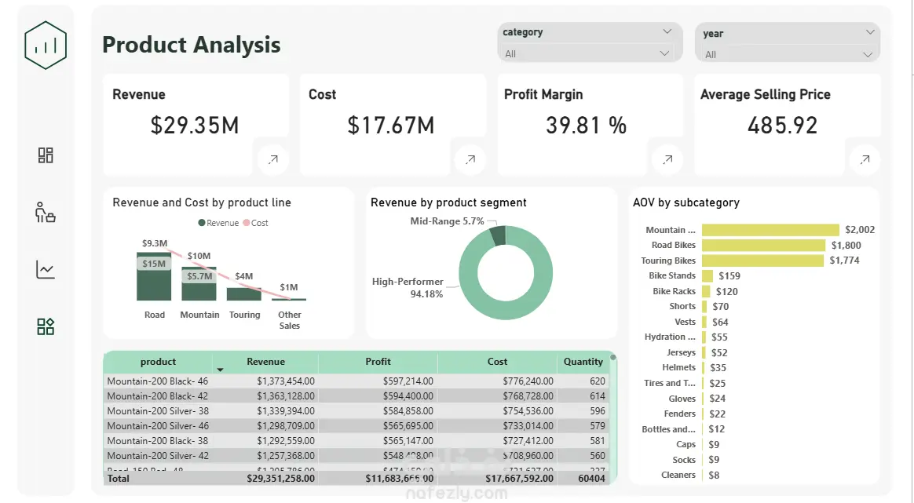
Task: Click the arrow icon on Revenue card
Action: click(x=272, y=159)
